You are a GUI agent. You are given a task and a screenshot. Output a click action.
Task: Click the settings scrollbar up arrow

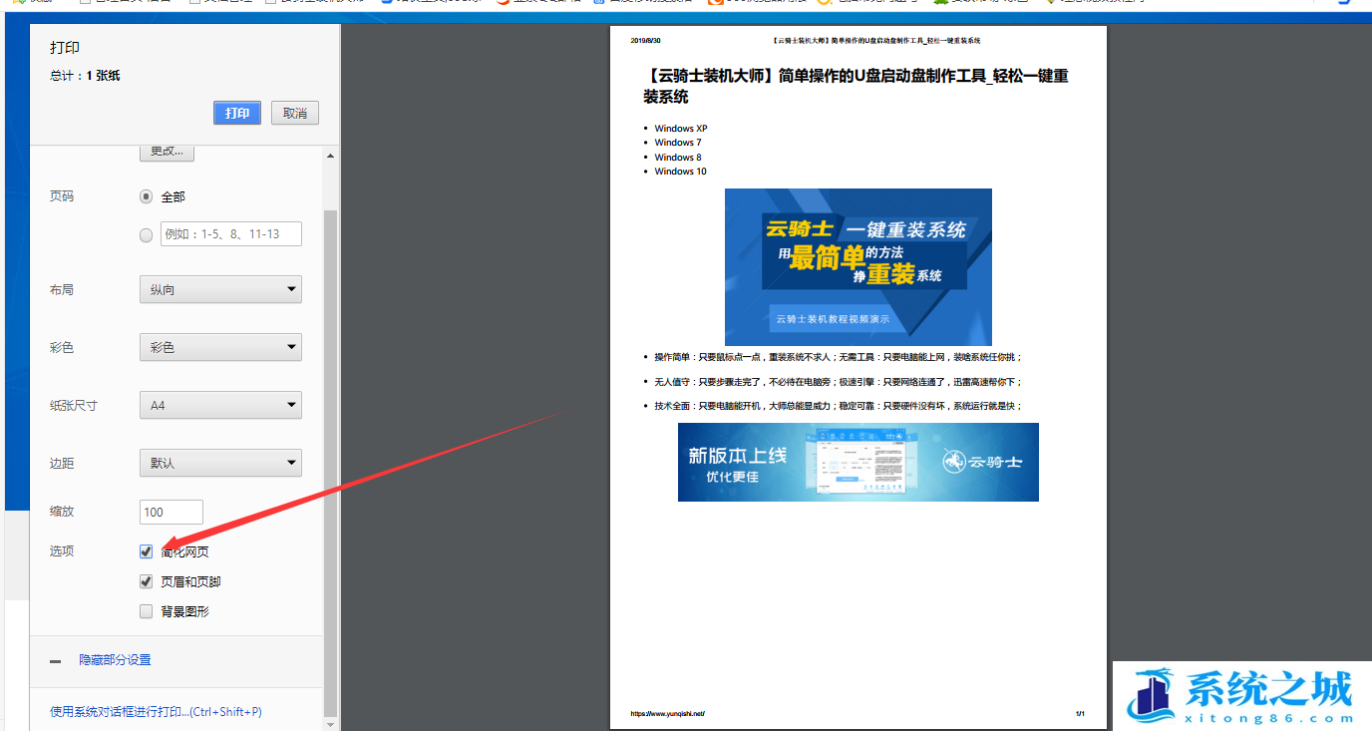click(331, 155)
